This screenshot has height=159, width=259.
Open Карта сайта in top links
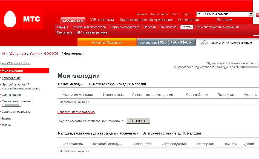coord(159,14)
